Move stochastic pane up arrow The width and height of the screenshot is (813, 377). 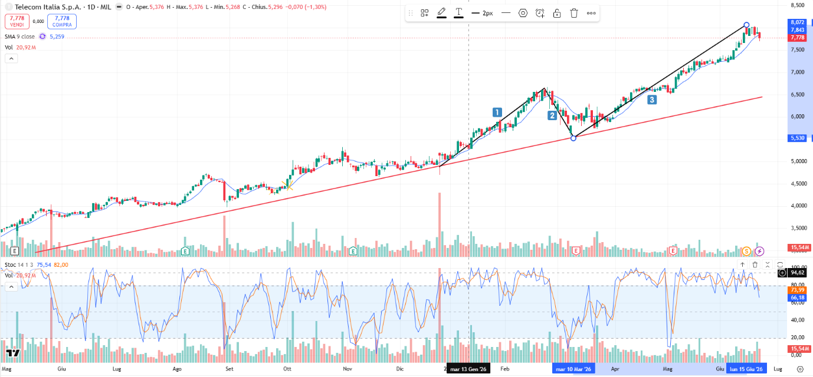click(742, 264)
